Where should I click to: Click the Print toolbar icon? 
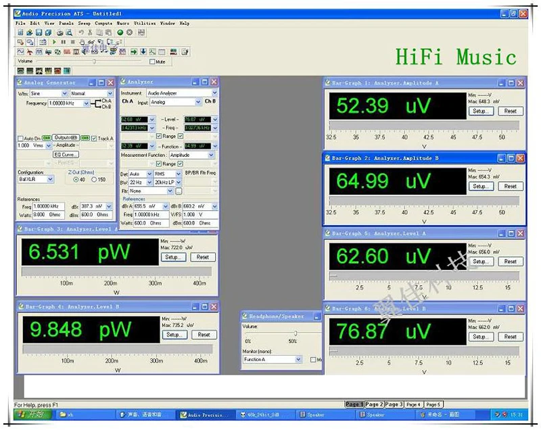click(60, 32)
